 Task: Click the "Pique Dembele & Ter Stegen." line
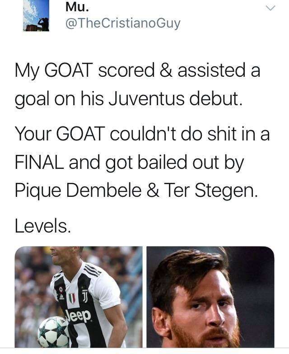[x=136, y=189]
